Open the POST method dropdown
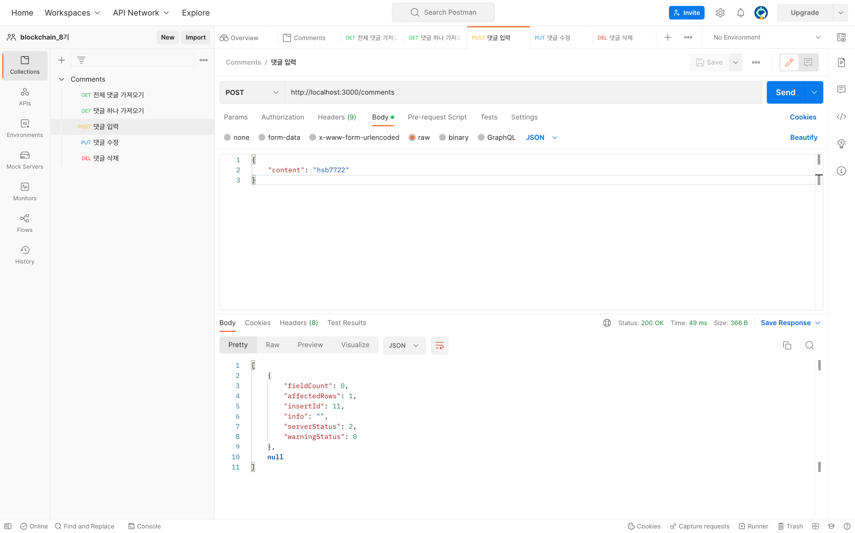This screenshot has height=533, width=855. pos(252,92)
